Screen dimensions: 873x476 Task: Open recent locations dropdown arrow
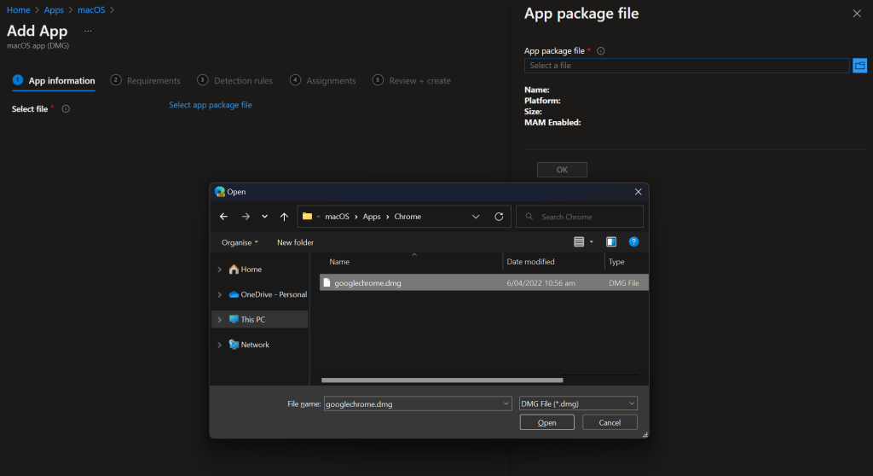point(264,217)
